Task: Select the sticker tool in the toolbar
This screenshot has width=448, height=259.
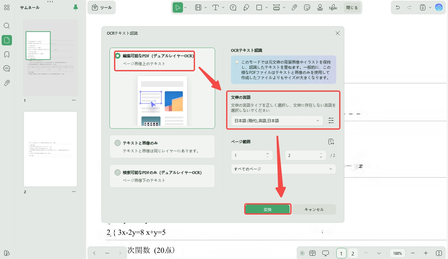Action: (307, 7)
